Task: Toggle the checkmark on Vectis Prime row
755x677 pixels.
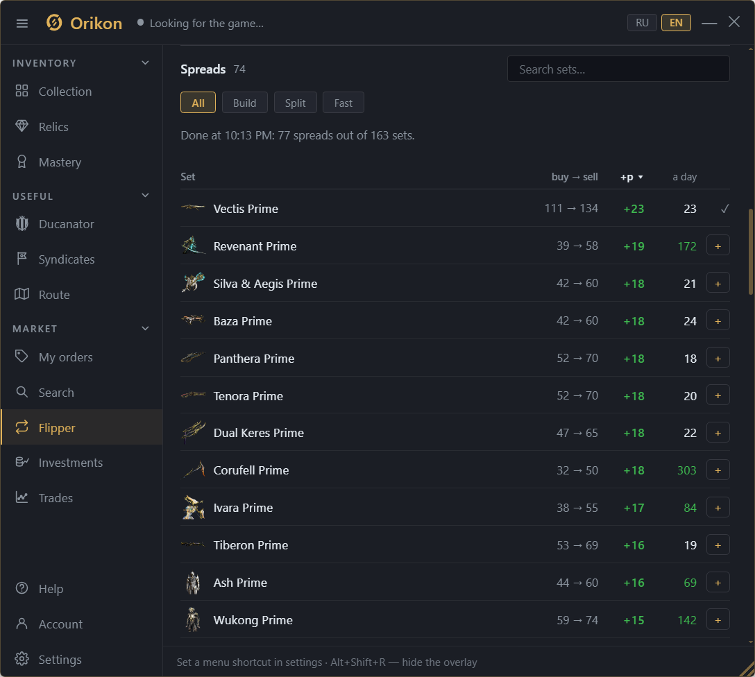Action: 724,209
